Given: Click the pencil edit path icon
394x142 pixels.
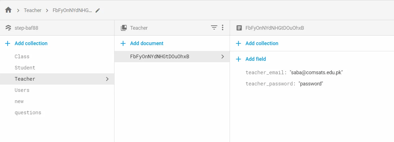Looking at the screenshot, I should point(98,10).
